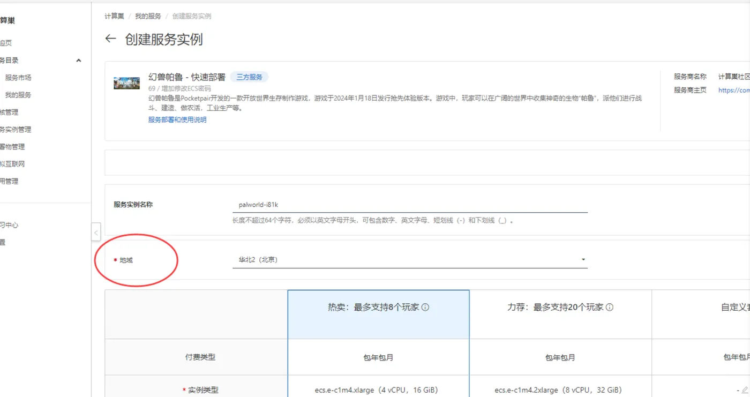Select the 力荐：最多支持20个玩家 plan

click(x=560, y=314)
